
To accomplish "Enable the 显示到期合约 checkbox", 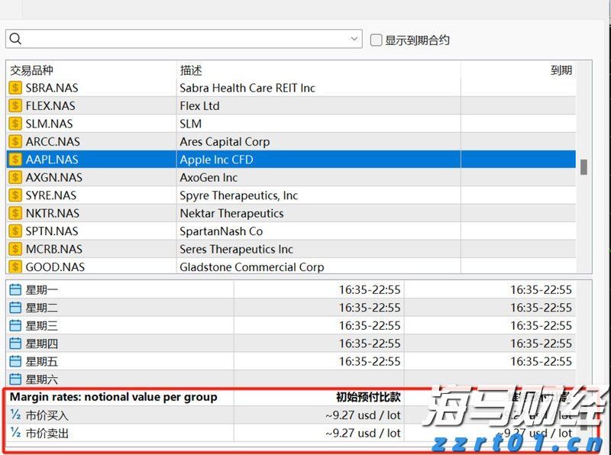I will point(374,40).
